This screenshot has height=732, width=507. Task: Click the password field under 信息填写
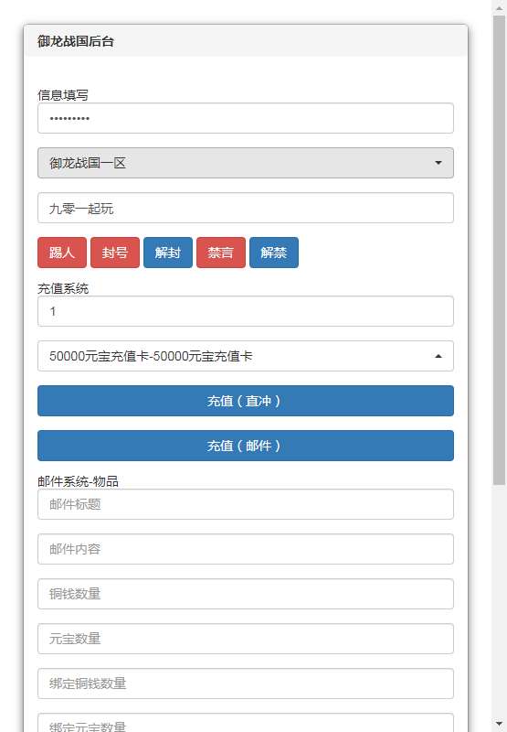click(245, 118)
